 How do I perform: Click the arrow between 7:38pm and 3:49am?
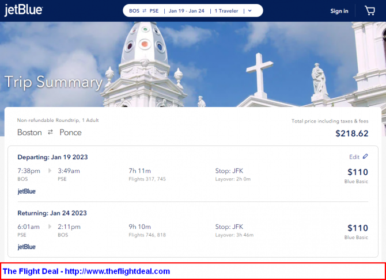tap(50, 171)
